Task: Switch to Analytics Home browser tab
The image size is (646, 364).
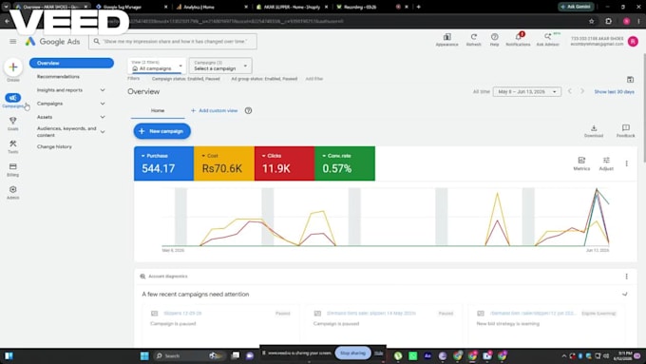Action: tap(212, 7)
